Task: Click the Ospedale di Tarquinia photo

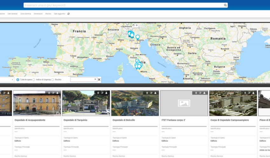Action: click(x=86, y=103)
